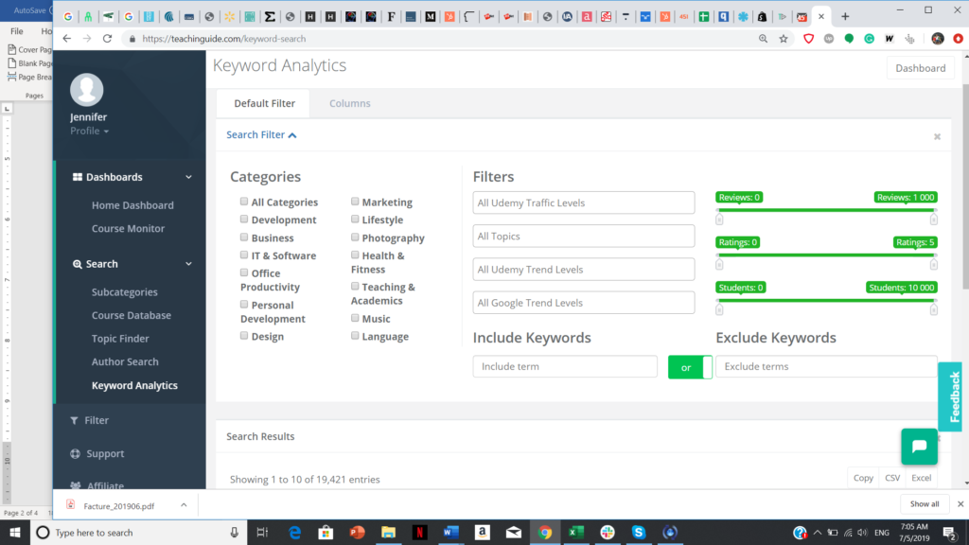Check the Marketing category checkbox
The height and width of the screenshot is (545, 969).
355,202
